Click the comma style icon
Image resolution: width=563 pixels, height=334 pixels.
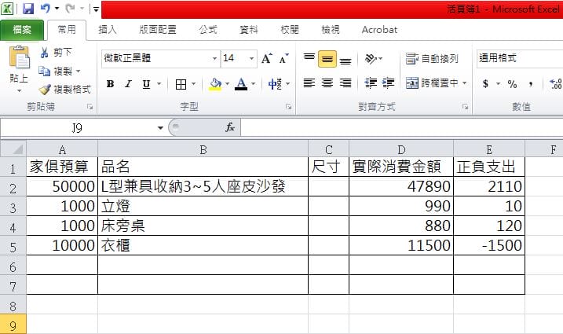pos(531,85)
